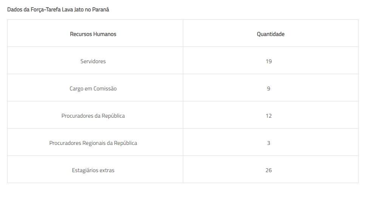Click the "Procuradores da República" cell
This screenshot has width=368, height=199.
pyautogui.click(x=93, y=116)
